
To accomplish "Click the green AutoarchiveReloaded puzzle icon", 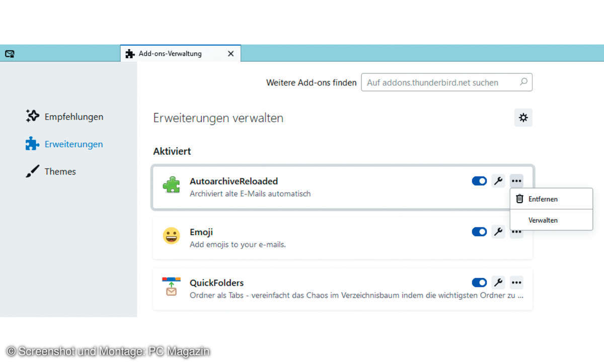I will (x=171, y=185).
